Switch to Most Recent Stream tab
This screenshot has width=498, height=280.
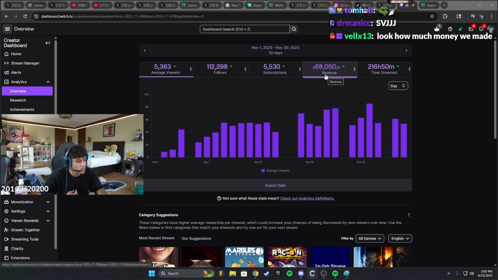(x=157, y=238)
